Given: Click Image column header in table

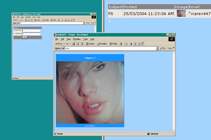Looking at the screenshot, I should coord(181,7).
